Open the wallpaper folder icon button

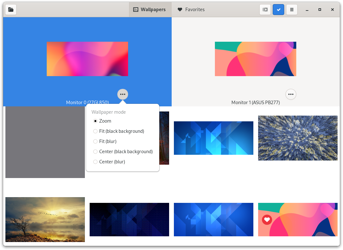click(11, 10)
